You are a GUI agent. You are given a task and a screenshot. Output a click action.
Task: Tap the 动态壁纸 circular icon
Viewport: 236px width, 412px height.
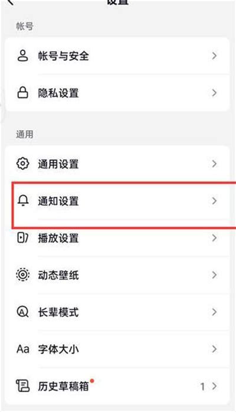coord(23,275)
